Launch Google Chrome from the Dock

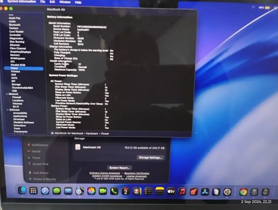(x=243, y=192)
